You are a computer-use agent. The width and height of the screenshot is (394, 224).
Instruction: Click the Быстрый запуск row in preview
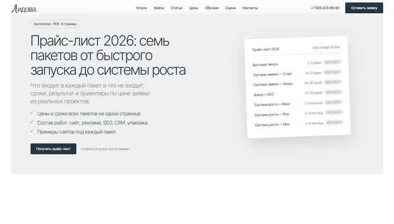click(296, 64)
